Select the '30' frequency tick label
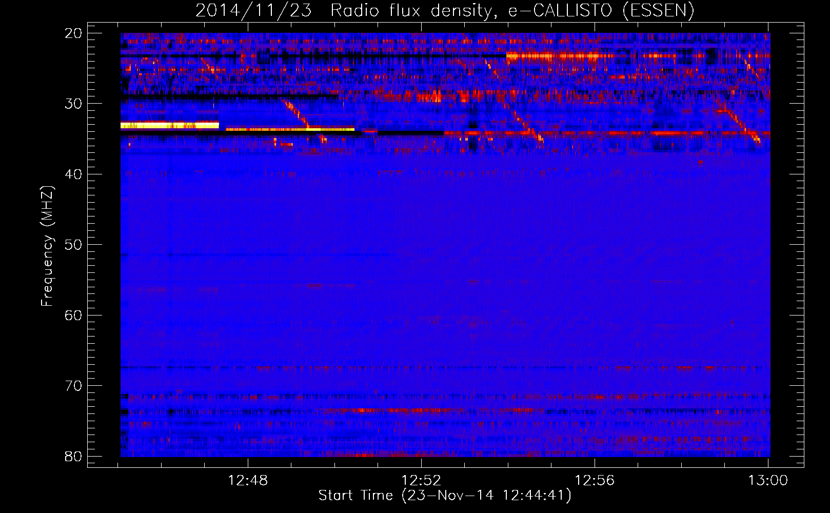 pyautogui.click(x=73, y=104)
